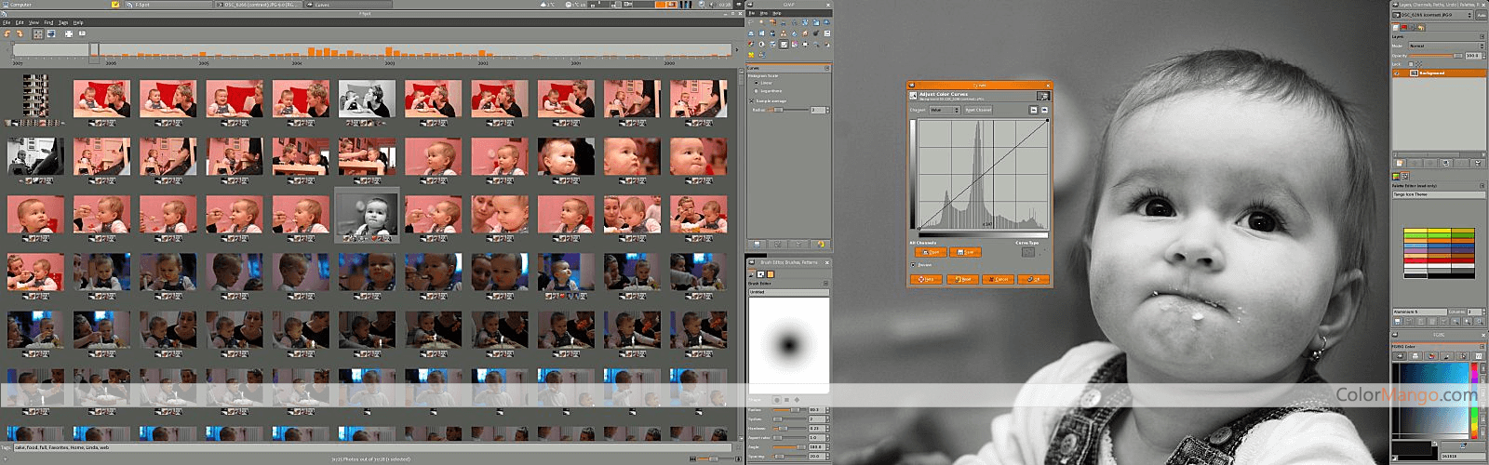This screenshot has height=465, width=1489.
Task: Select the black-and-white baby thumbnail
Action: pos(367,214)
